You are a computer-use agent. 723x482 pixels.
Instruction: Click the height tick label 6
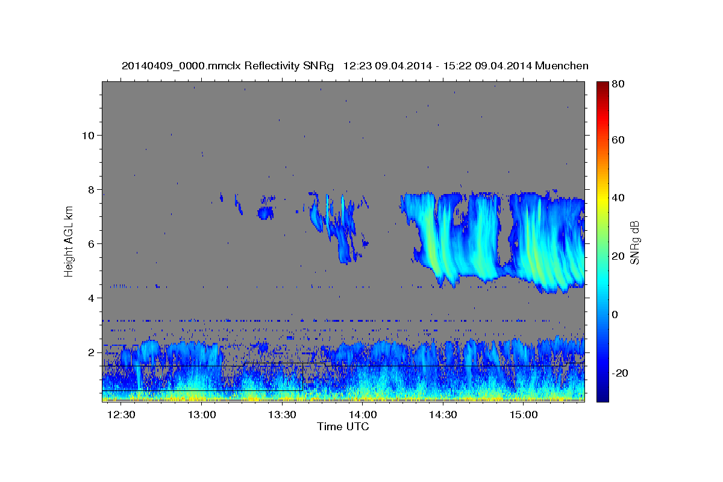pyautogui.click(x=92, y=243)
